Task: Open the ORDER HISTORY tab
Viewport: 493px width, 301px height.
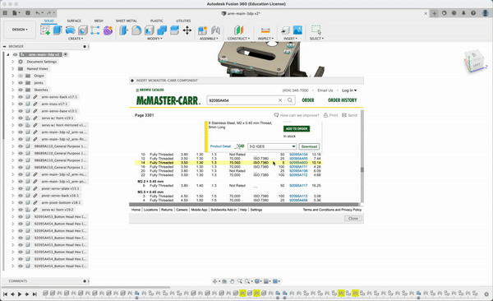Action: pyautogui.click(x=342, y=100)
